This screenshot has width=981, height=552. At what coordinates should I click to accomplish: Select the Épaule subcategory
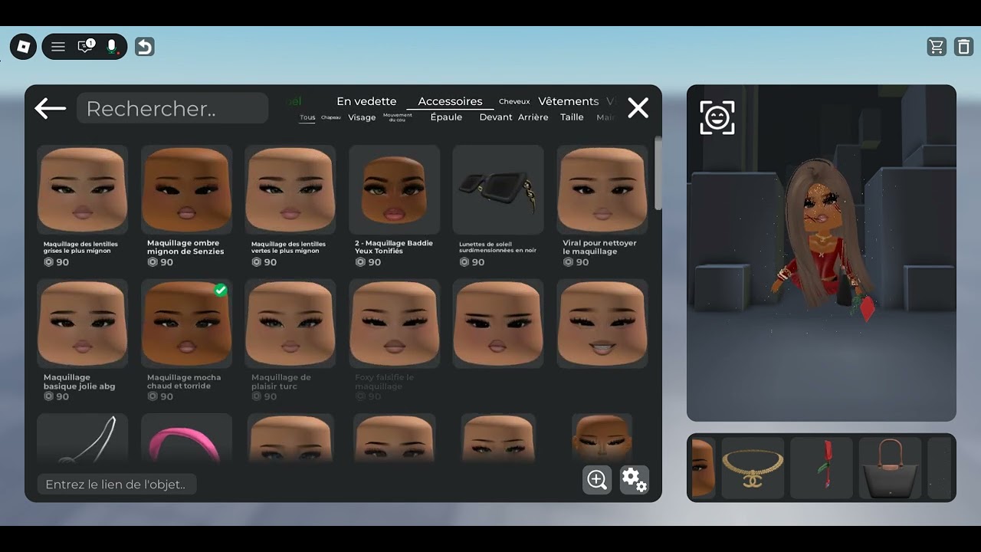click(x=446, y=117)
